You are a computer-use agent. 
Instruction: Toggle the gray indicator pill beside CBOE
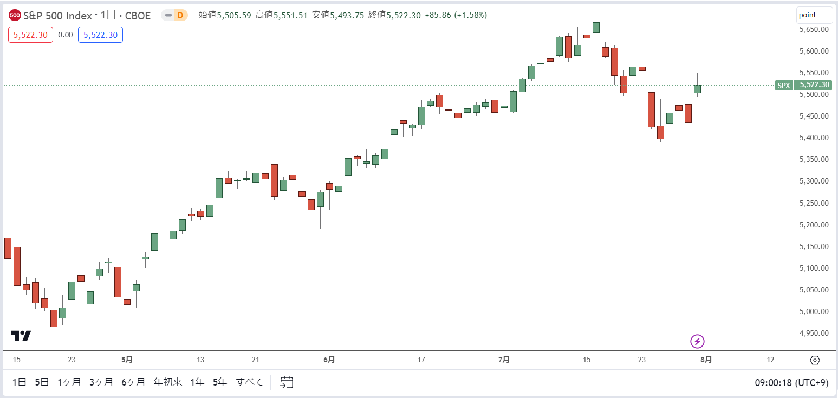click(169, 15)
